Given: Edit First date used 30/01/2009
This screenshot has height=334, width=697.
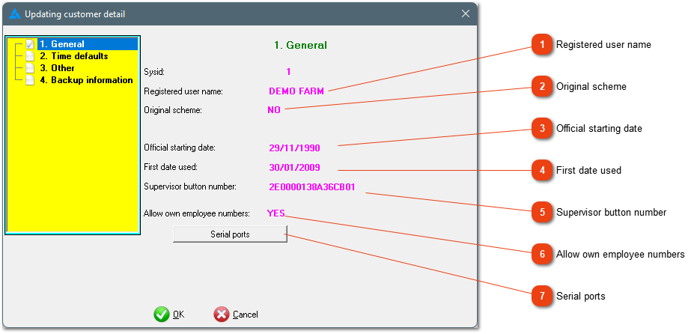Looking at the screenshot, I should point(295,168).
